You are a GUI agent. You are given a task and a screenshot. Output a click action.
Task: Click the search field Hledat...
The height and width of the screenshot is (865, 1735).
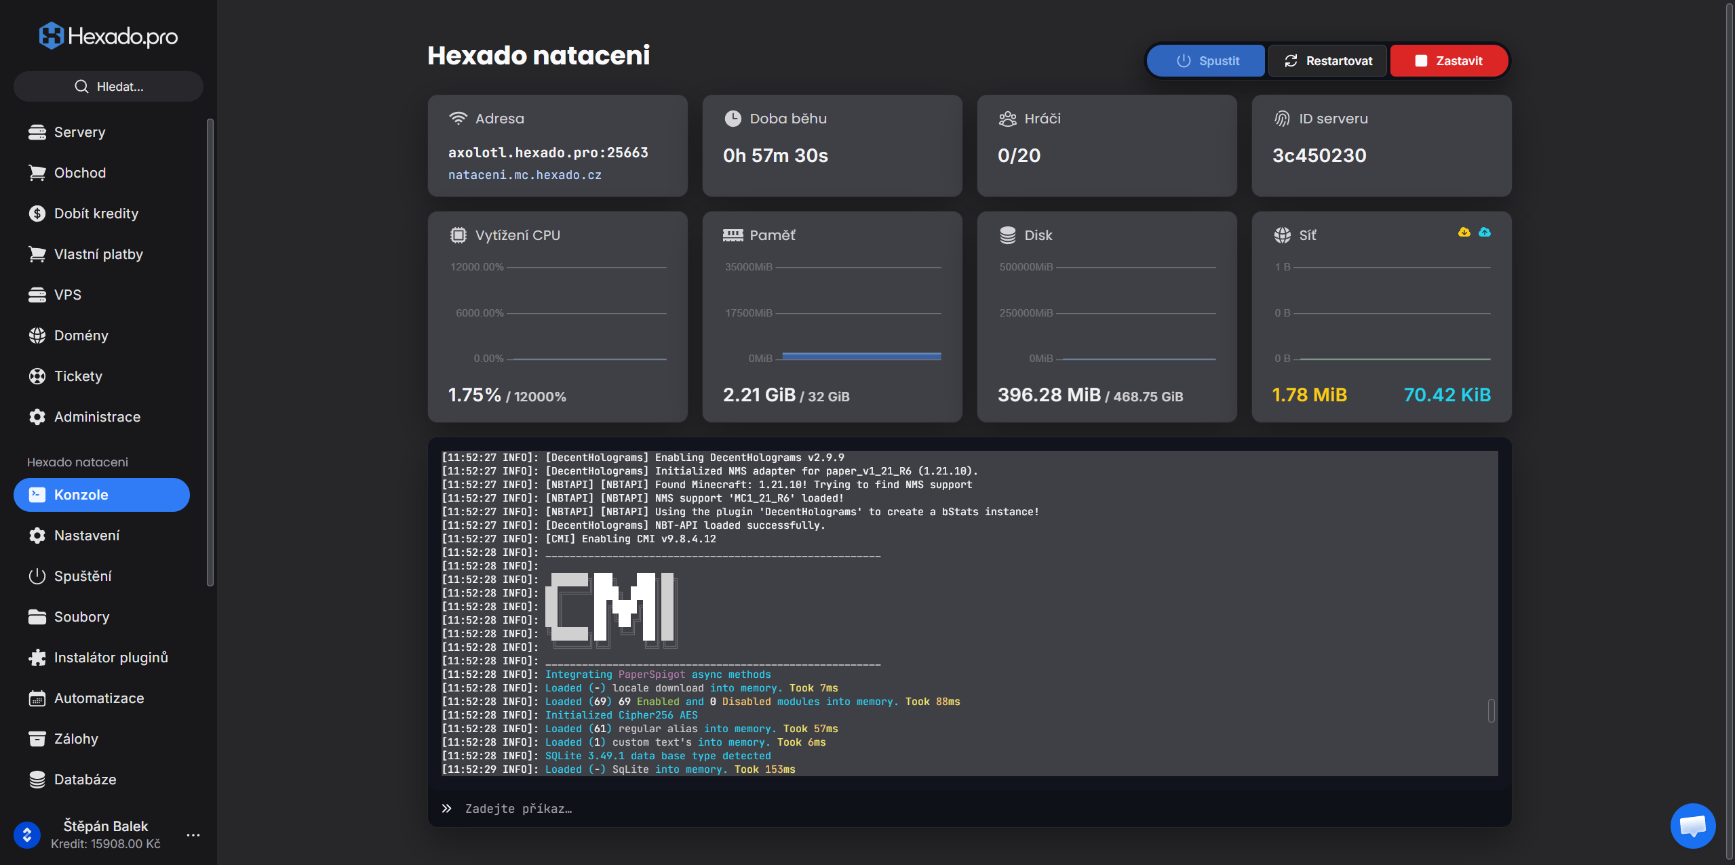click(x=109, y=87)
